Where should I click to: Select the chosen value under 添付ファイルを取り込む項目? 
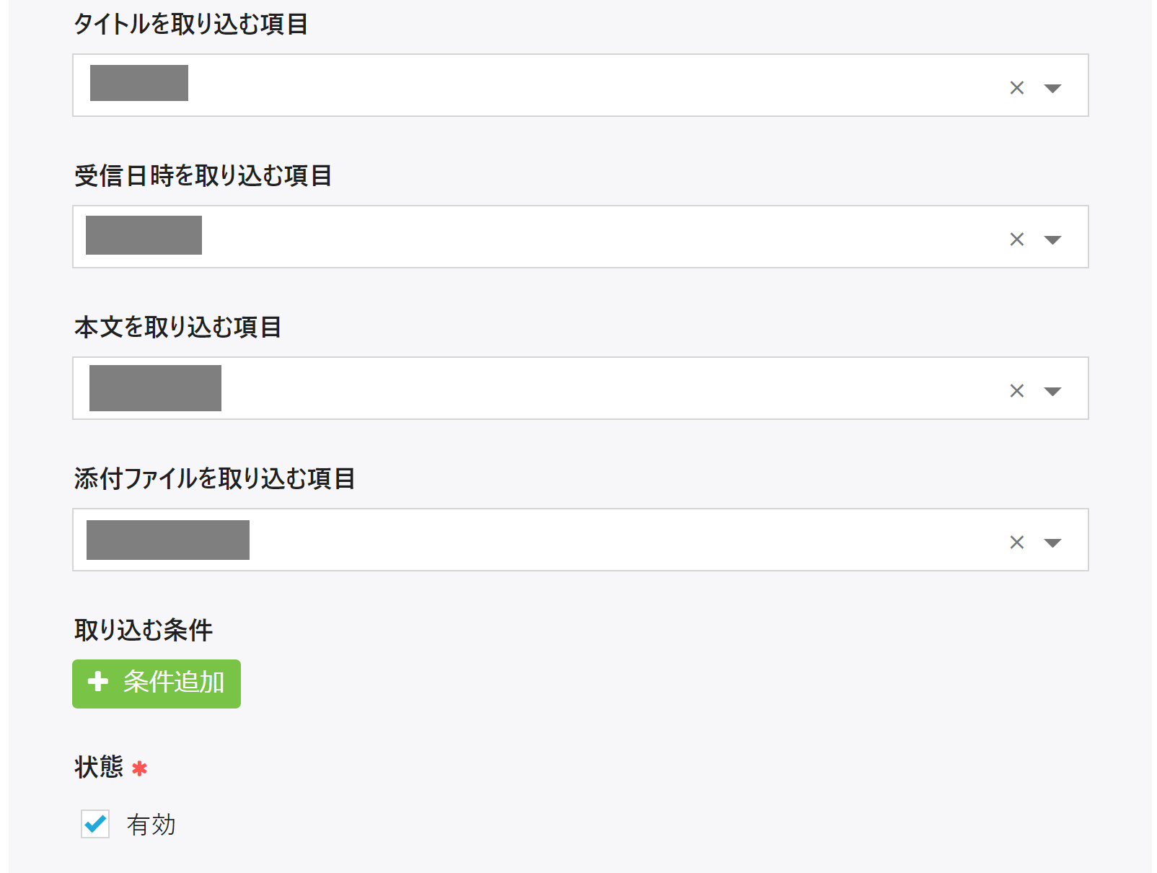[x=168, y=540]
